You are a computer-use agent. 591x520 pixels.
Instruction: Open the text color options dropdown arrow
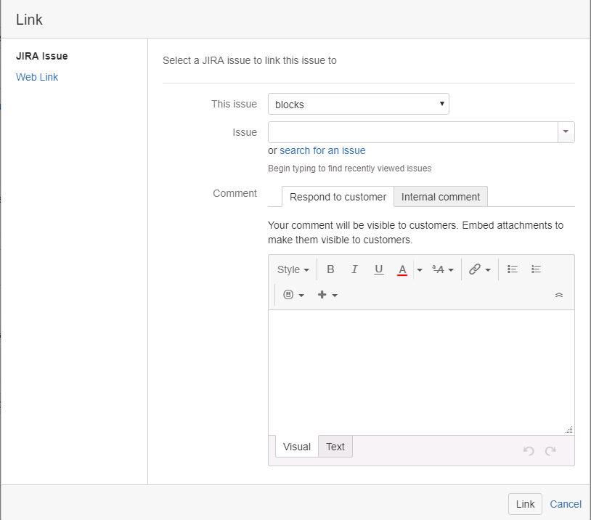coord(420,270)
